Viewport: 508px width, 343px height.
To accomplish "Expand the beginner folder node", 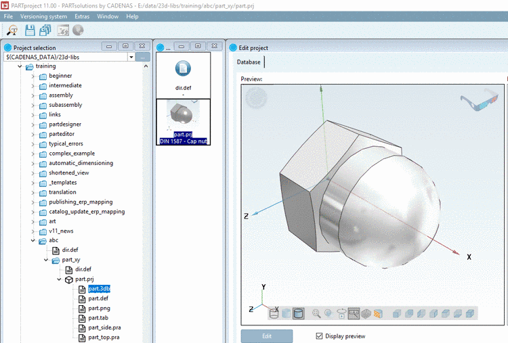I will click(x=33, y=76).
